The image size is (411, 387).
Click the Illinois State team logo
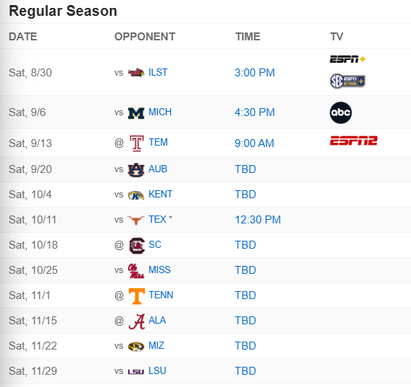click(x=136, y=73)
